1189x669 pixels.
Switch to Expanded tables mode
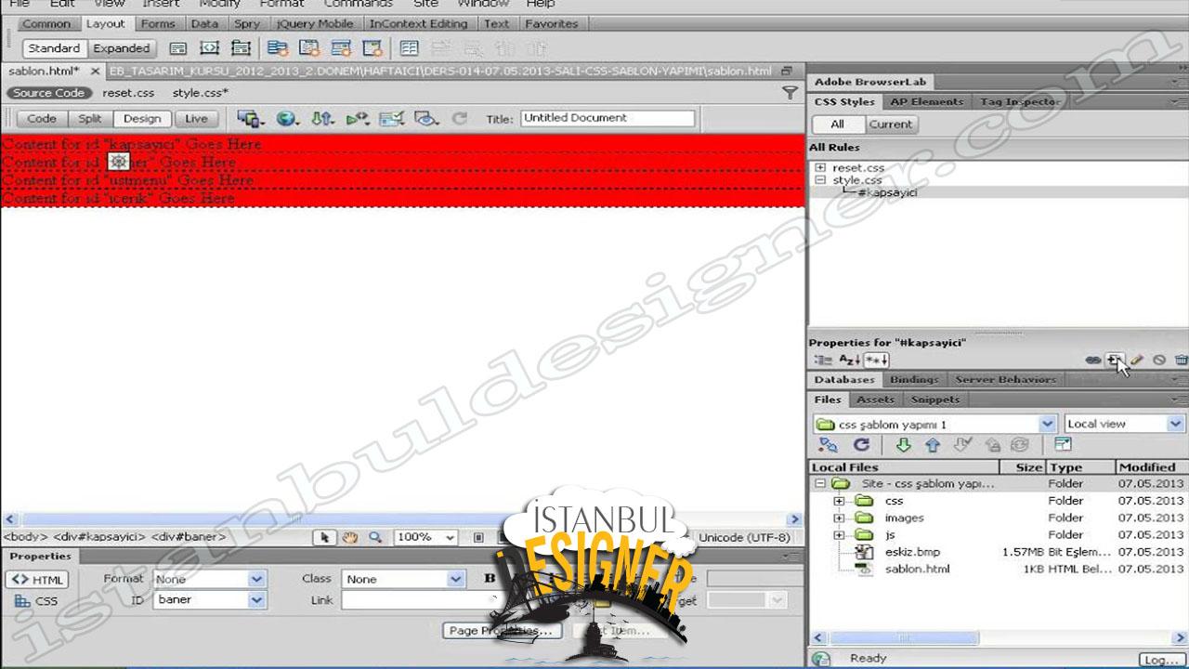[x=121, y=48]
